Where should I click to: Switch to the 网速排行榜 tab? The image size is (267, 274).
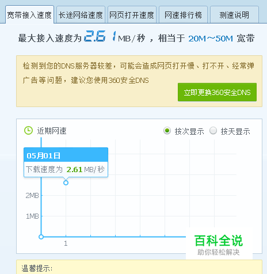coord(183,15)
